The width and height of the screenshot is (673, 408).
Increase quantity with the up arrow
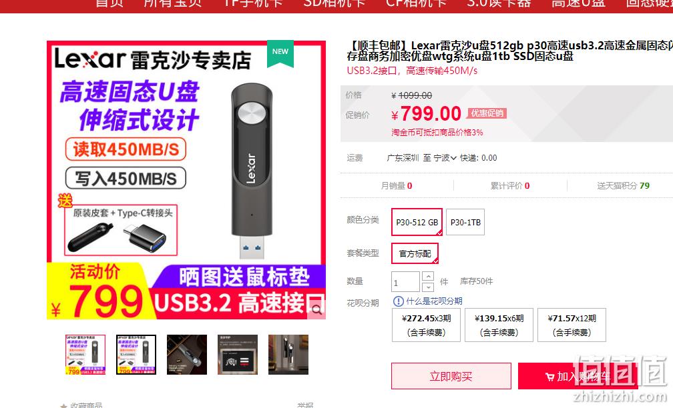coord(428,277)
